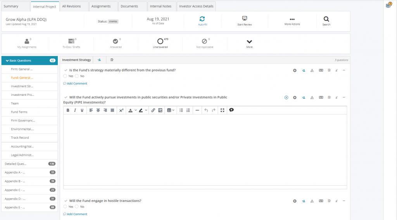The image size is (397, 220).
Task: Open notifications icon in the top right
Action: tap(388, 5)
